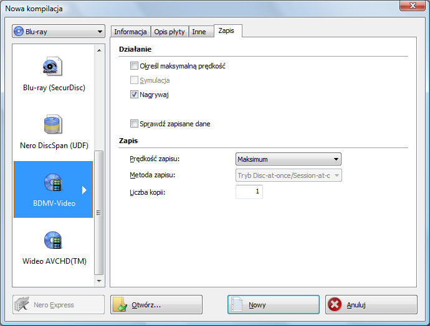
Task: Choose the Nero DiscSpan (UDF) icon
Action: coord(52,124)
